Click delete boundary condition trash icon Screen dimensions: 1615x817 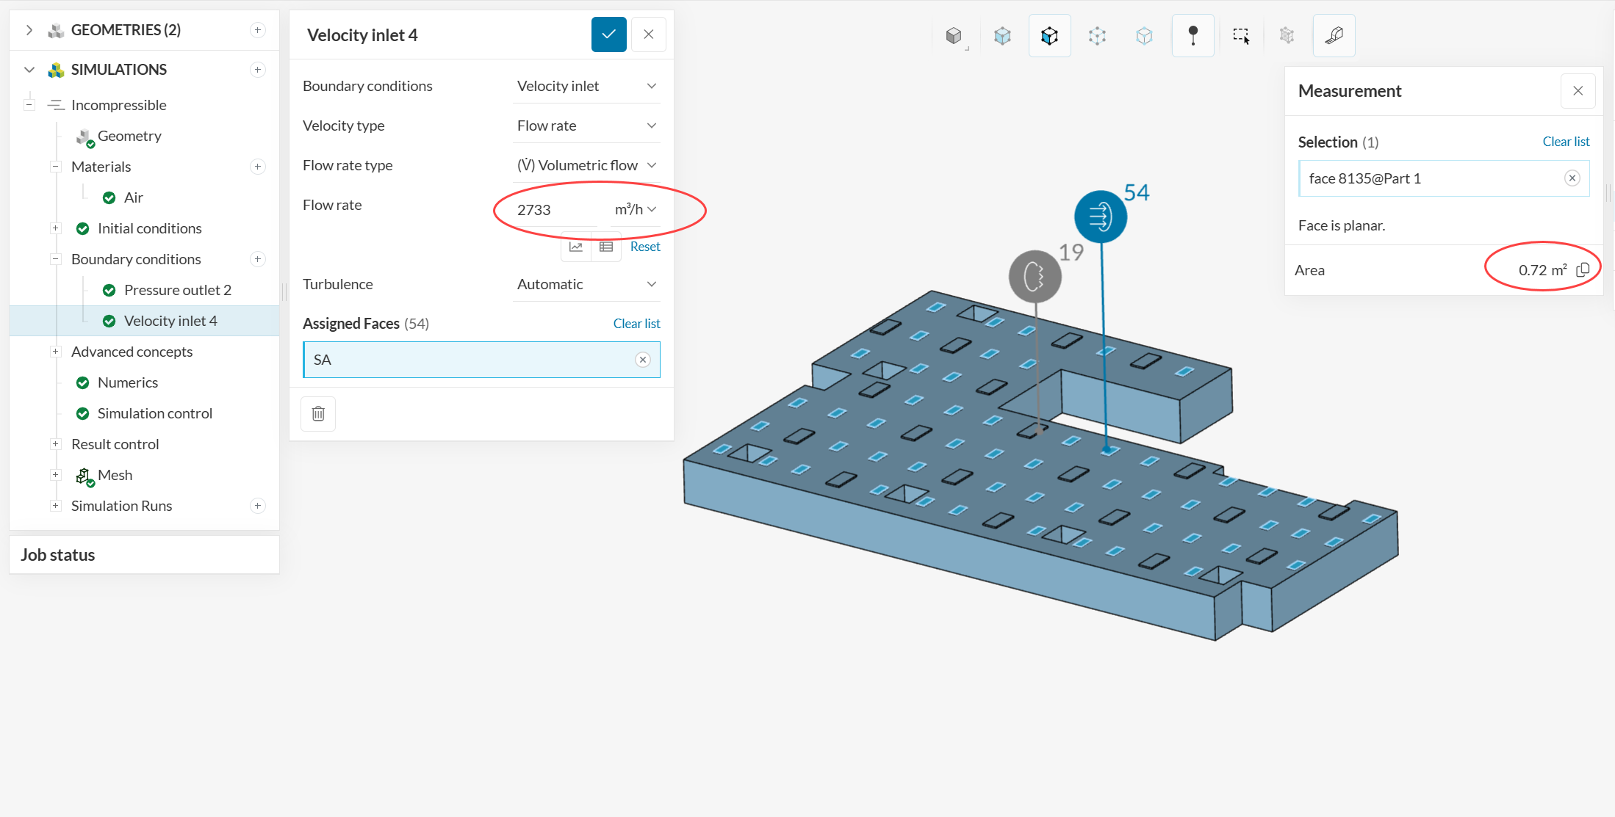pos(318,414)
